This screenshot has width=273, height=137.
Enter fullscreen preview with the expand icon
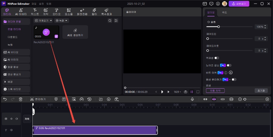tap(198, 92)
